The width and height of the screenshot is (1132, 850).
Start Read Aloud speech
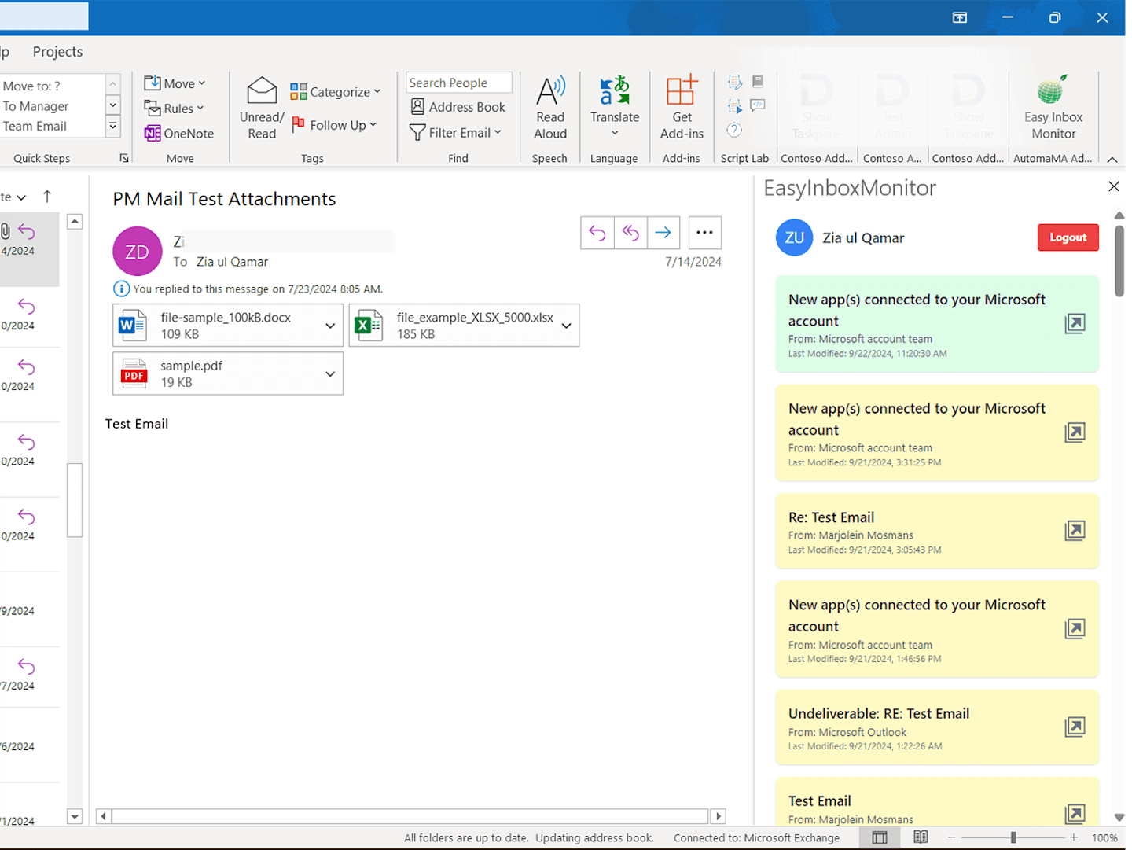[550, 109]
